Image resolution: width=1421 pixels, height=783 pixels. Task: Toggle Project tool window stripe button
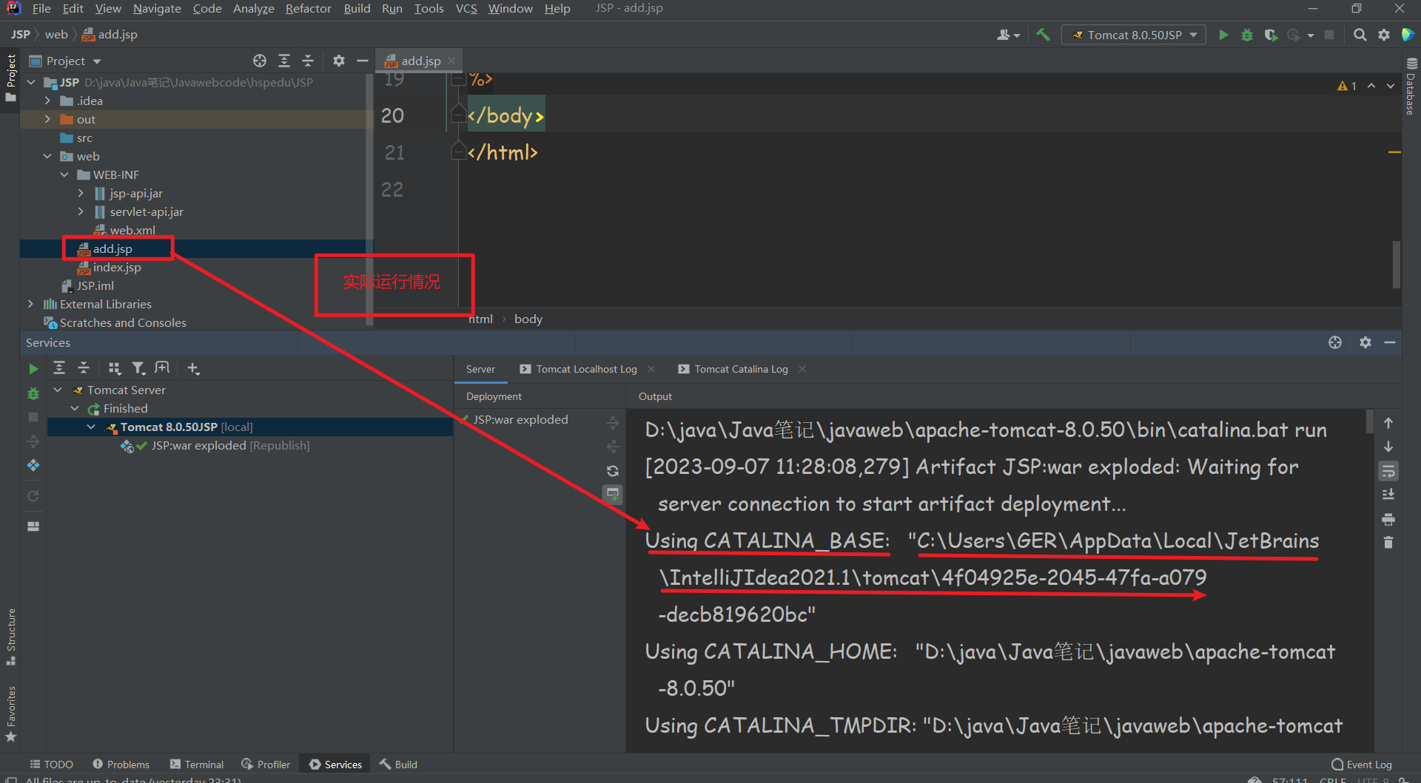pyautogui.click(x=11, y=78)
